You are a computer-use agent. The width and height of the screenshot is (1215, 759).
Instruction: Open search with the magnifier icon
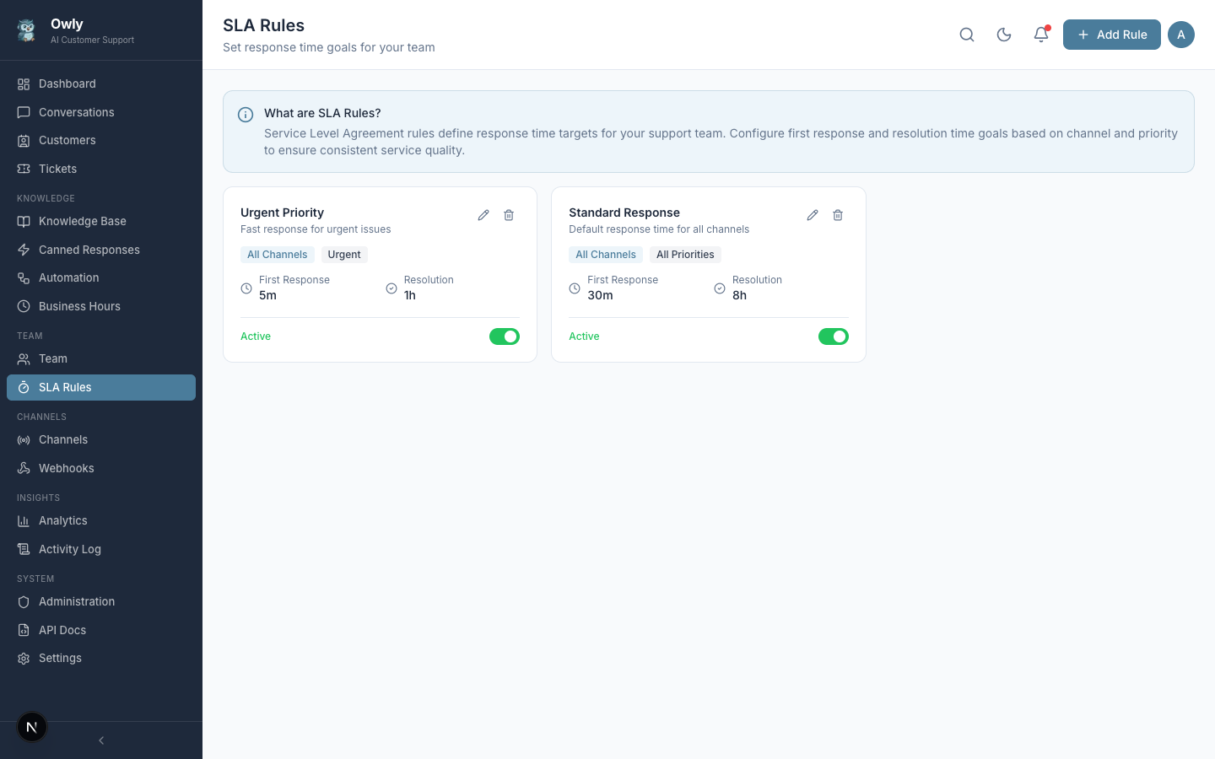tap(967, 35)
